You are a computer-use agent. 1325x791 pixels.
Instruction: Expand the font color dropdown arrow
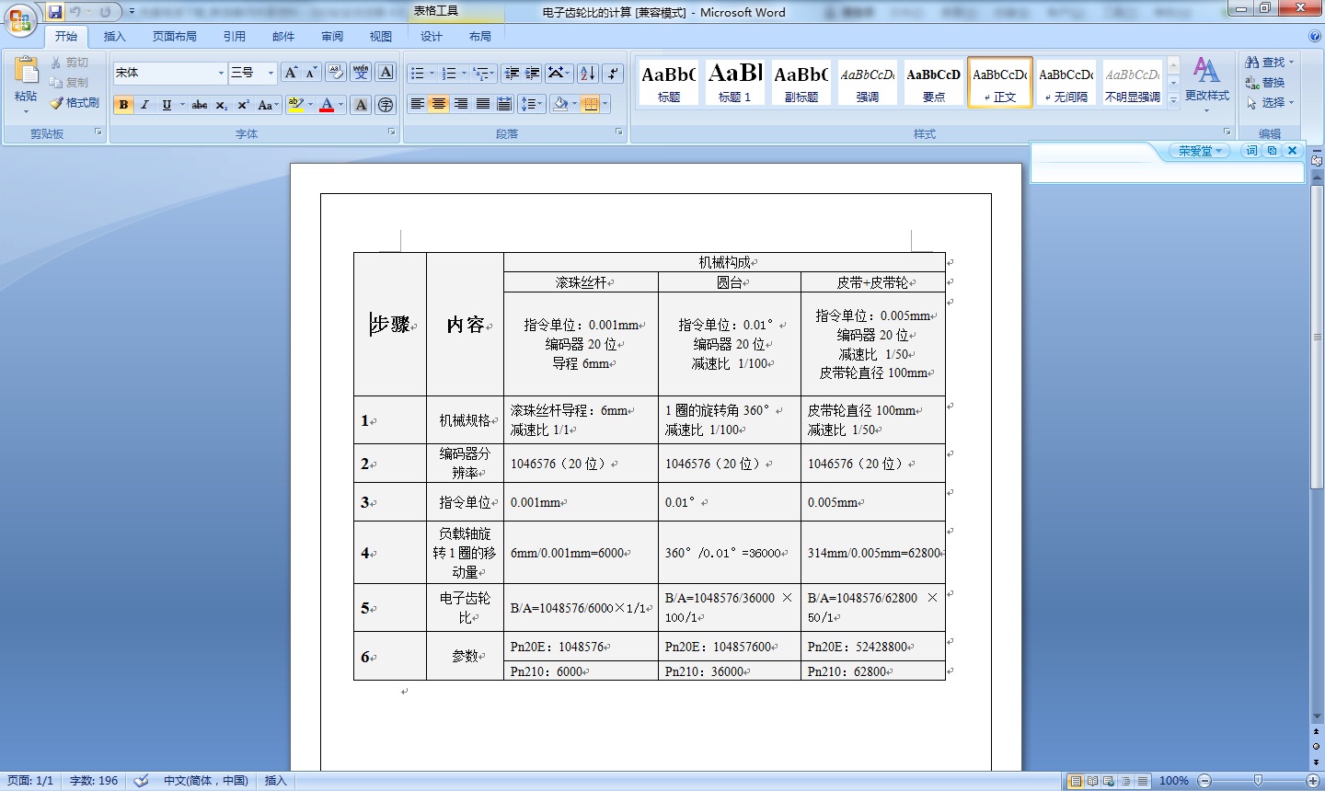pos(340,105)
